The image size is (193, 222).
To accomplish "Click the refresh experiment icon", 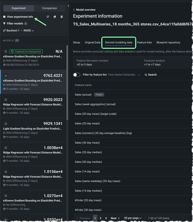I will click(x=48, y=17).
